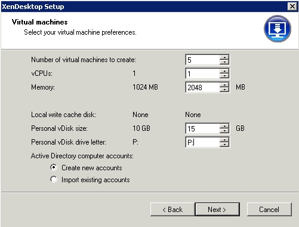Decrease Personal vDisk size with down arrow
The height and width of the screenshot is (227, 299).
click(x=224, y=131)
